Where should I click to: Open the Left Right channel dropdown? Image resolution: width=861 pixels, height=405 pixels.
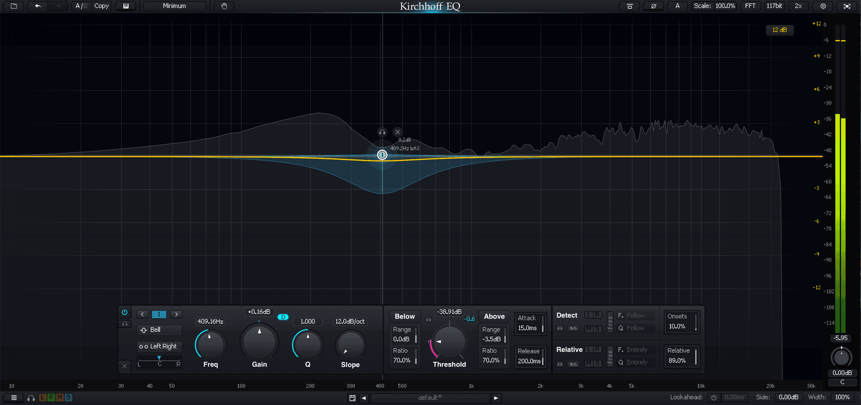pos(159,346)
